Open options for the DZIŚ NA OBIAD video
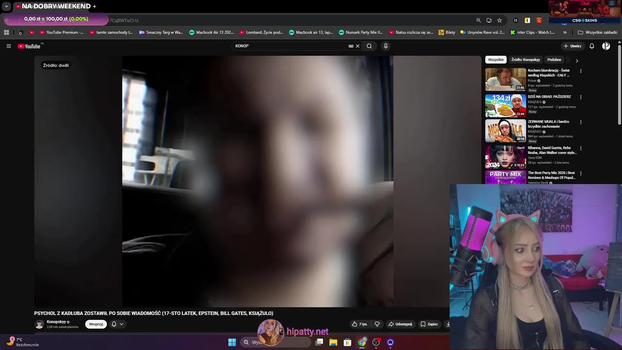Screen dimensions: 622x350 581,97
